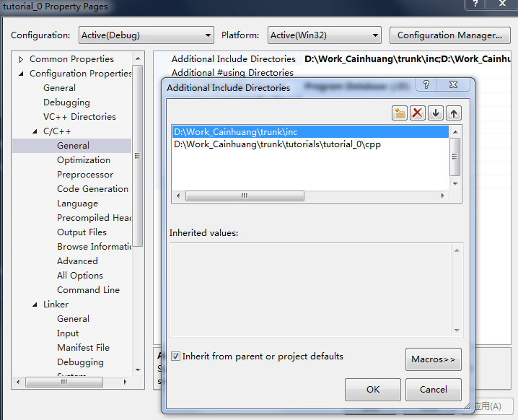Click the Configuration Manager button
The width and height of the screenshot is (518, 420).
pyautogui.click(x=450, y=35)
